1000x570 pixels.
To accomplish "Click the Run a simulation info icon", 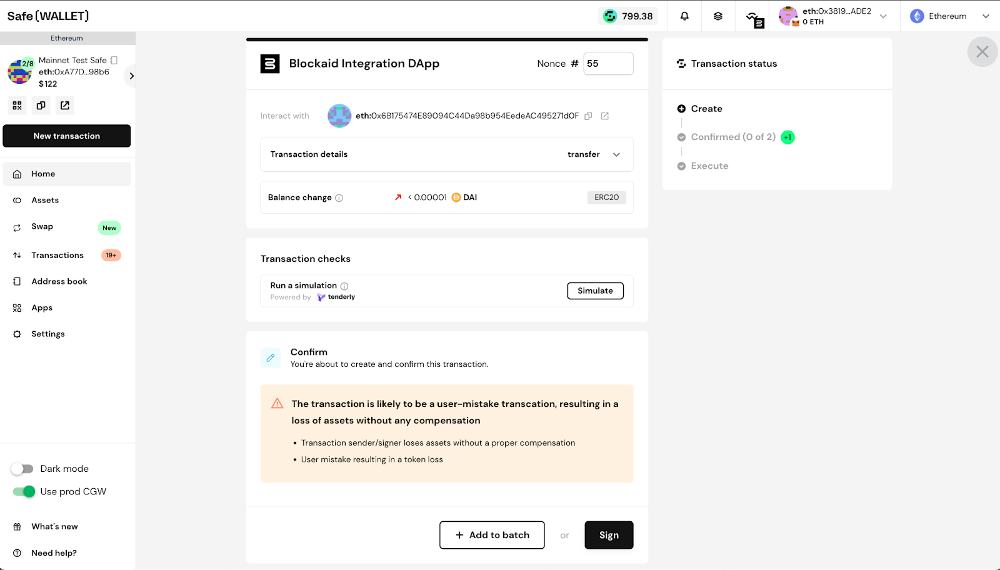I will pyautogui.click(x=344, y=286).
